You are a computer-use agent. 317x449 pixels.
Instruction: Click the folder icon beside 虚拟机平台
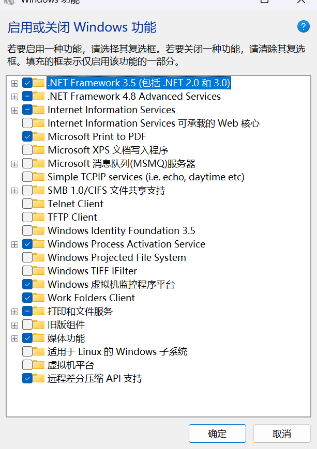[39, 365]
